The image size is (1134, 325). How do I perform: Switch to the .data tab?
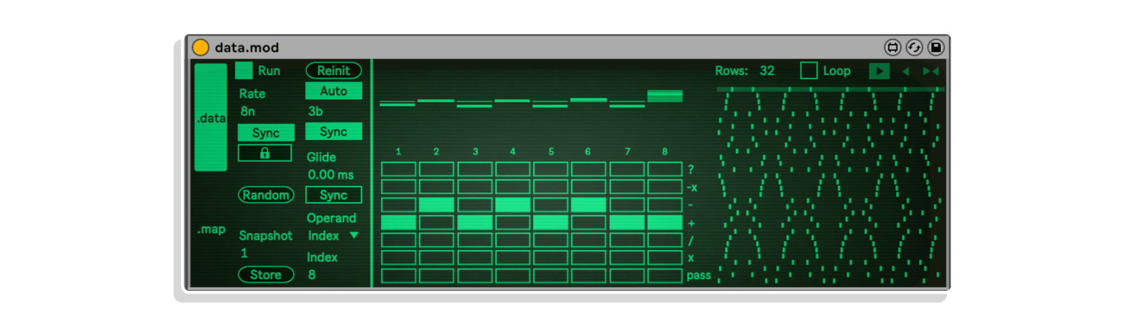click(x=211, y=117)
